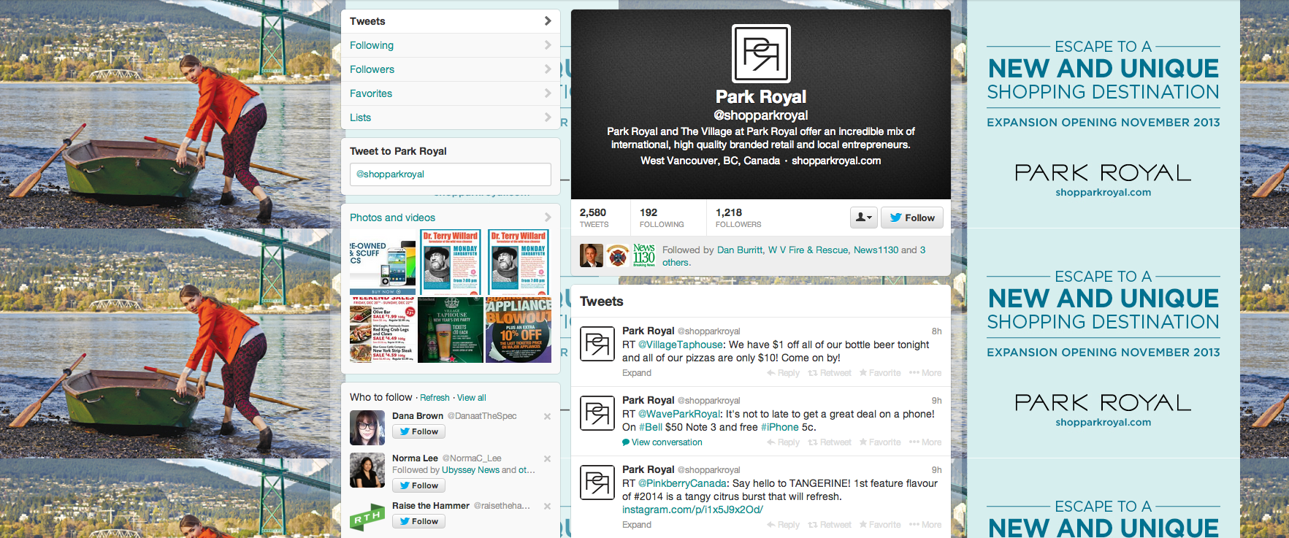
Task: Follow the Park Royal account
Action: click(912, 218)
